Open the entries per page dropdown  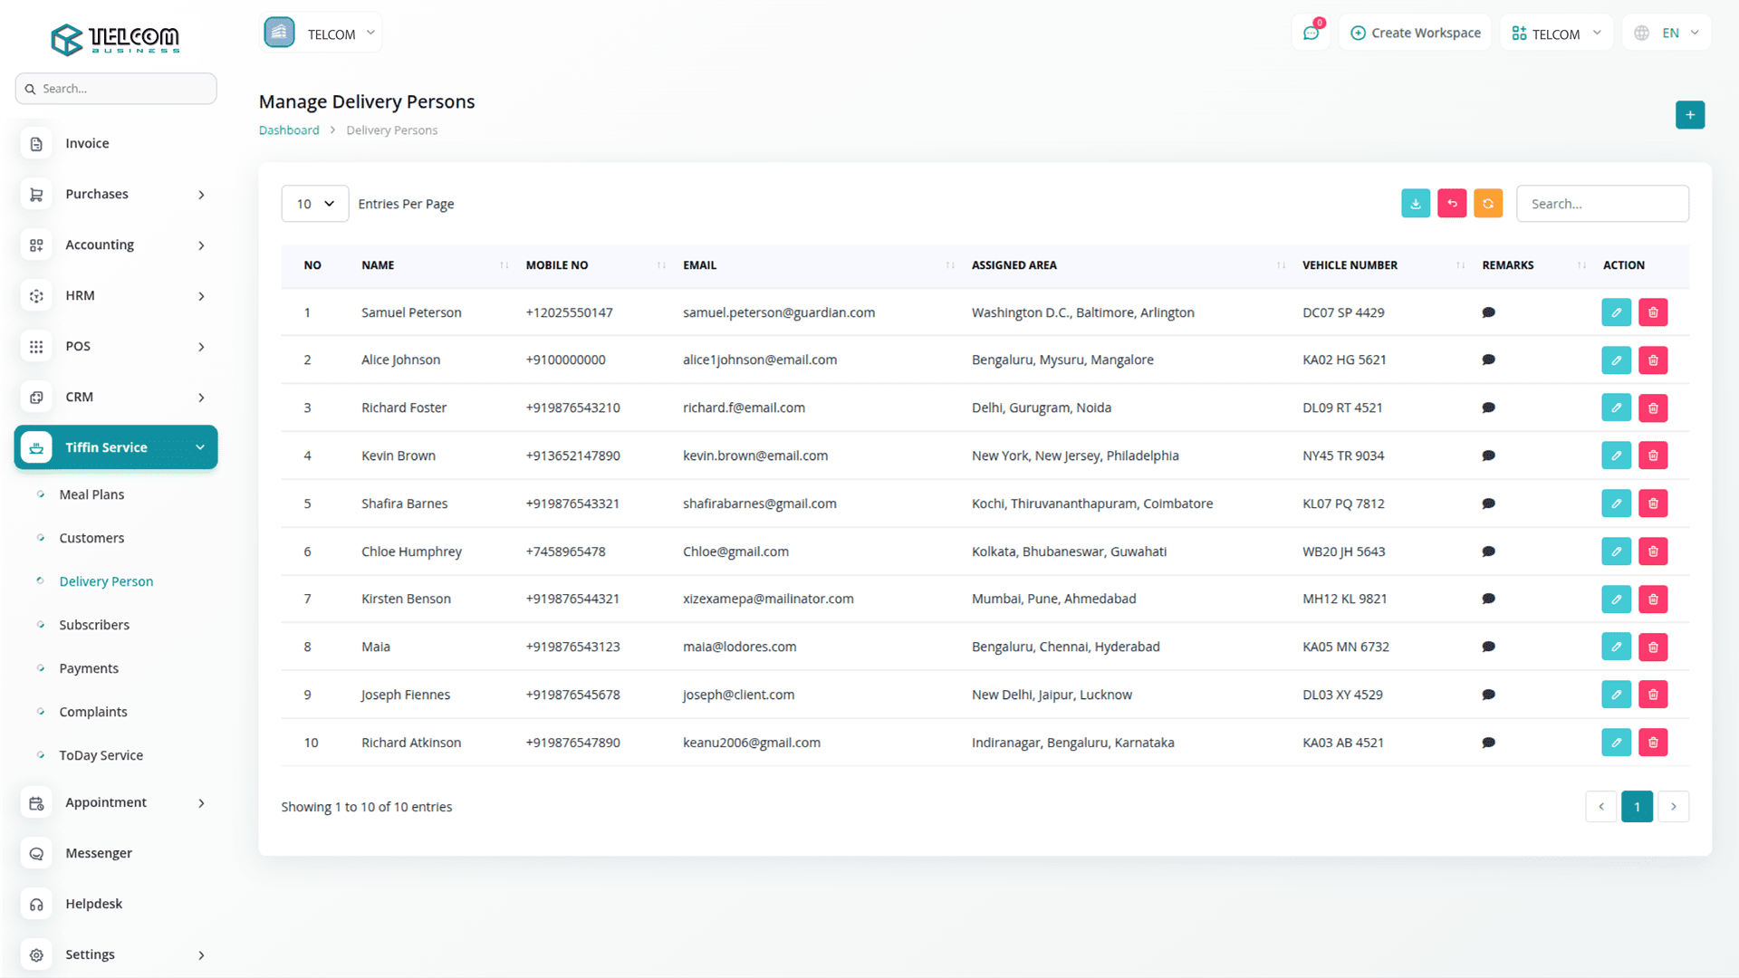coord(314,204)
